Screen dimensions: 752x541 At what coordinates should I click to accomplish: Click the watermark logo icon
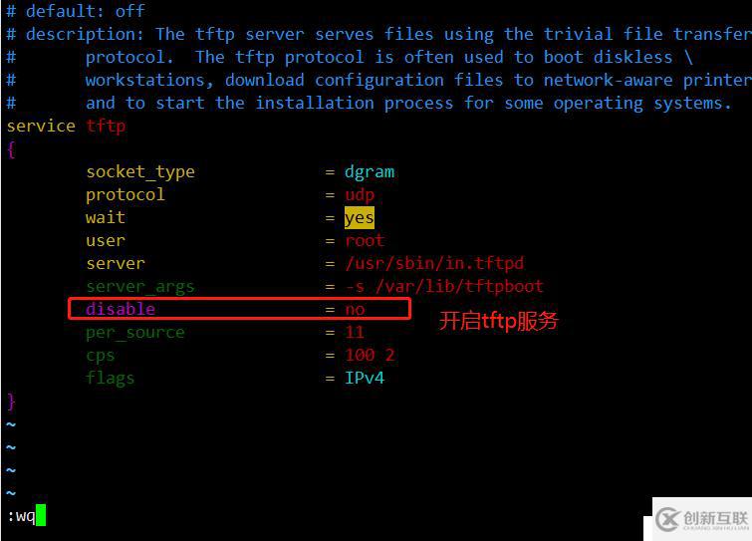coord(667,519)
